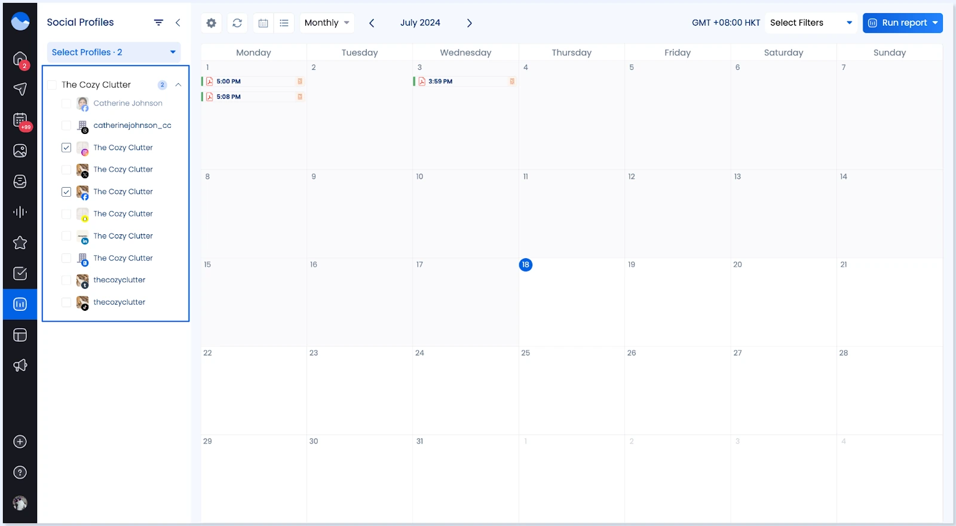The height and width of the screenshot is (526, 956).
Task: Click the settings gear icon in toolbar
Action: click(x=211, y=23)
